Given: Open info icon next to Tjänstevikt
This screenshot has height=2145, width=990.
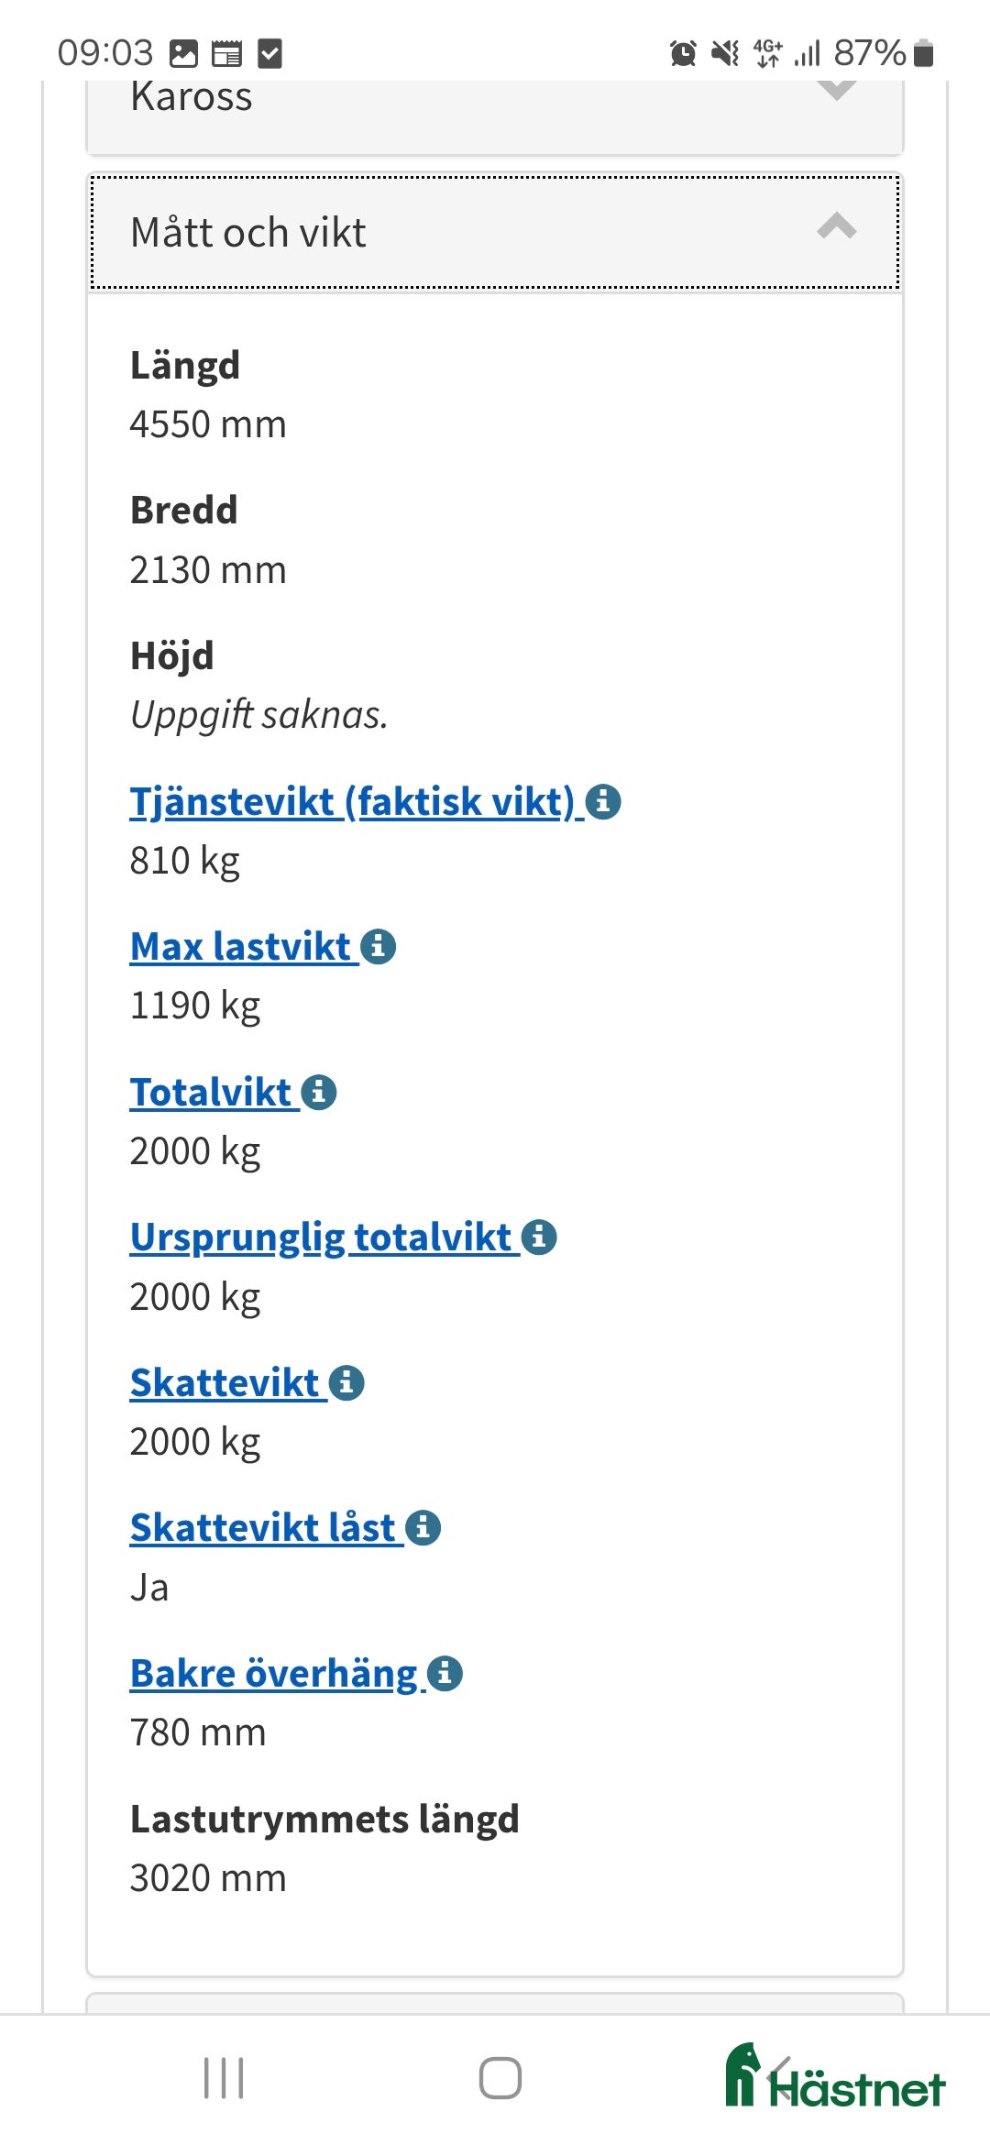Looking at the screenshot, I should click(605, 801).
